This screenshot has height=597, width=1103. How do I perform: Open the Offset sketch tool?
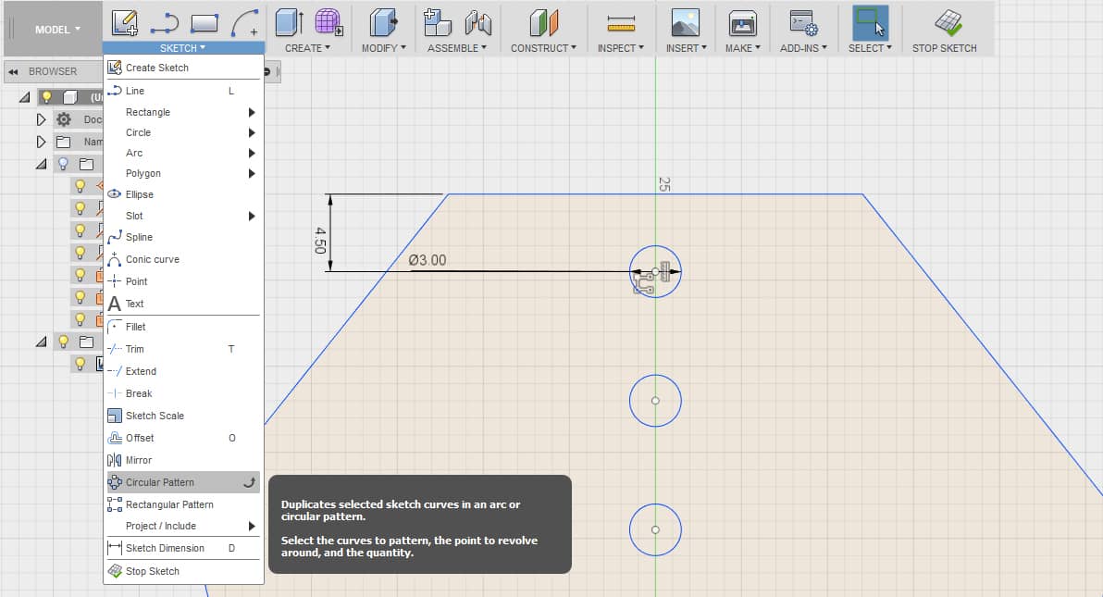(x=141, y=438)
